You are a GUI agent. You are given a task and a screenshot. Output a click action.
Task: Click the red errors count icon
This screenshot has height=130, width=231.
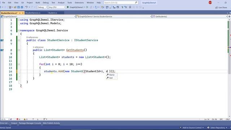click(18, 119)
